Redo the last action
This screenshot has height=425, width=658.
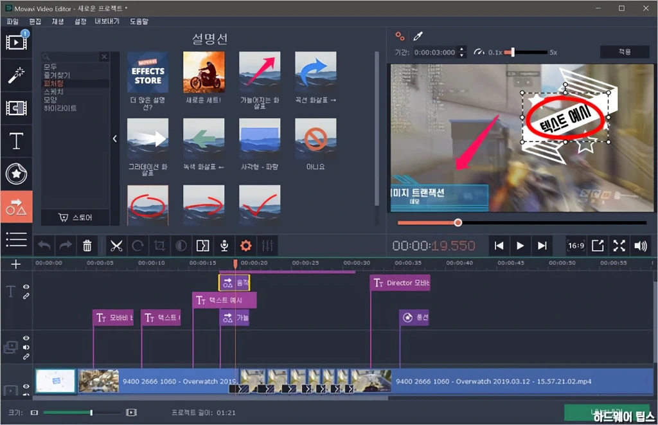[x=66, y=246]
